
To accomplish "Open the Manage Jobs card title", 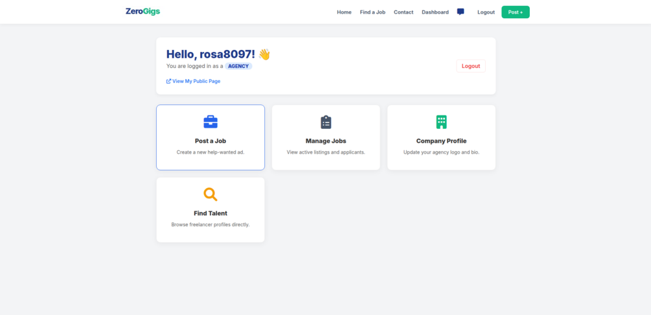I will pyautogui.click(x=326, y=141).
